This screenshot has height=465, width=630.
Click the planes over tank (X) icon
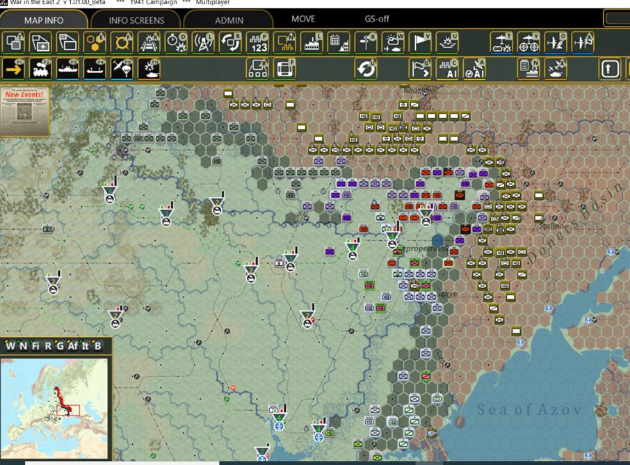(x=556, y=69)
